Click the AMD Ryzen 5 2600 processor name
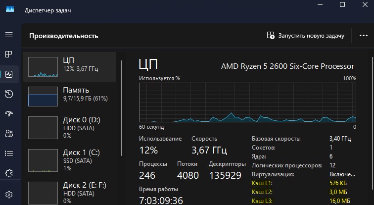The height and width of the screenshot is (205, 374). point(287,66)
